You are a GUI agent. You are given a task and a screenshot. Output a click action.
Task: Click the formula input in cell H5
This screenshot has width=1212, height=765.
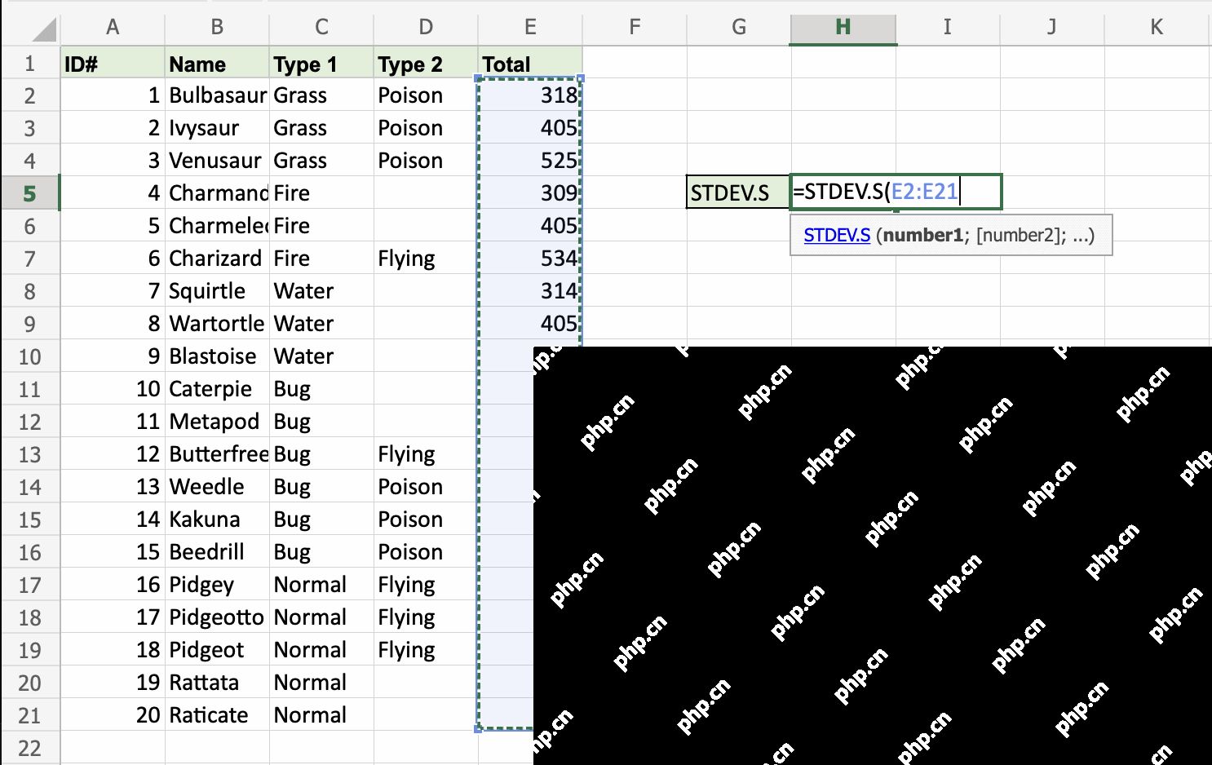896,192
